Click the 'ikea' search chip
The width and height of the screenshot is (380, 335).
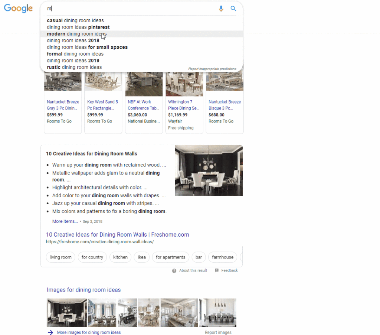pyautogui.click(x=141, y=257)
